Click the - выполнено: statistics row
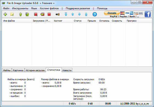154x107 pixels. (18, 86)
